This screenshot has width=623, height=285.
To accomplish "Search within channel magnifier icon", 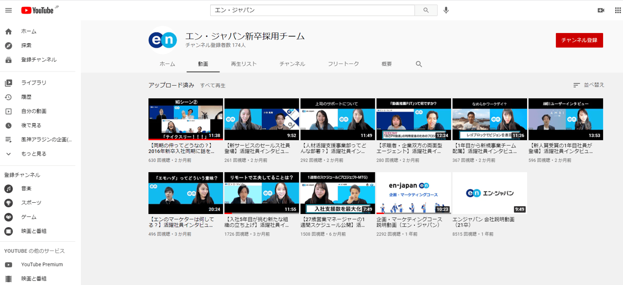I will point(419,64).
